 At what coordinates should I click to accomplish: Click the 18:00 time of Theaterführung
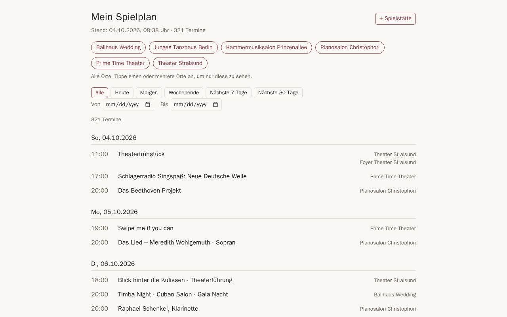(99, 280)
